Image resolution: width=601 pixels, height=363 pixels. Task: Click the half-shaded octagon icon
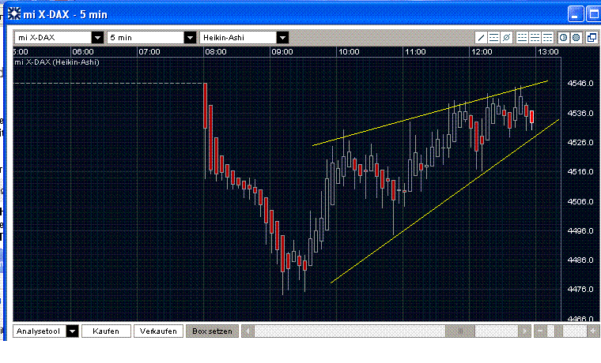click(x=563, y=38)
